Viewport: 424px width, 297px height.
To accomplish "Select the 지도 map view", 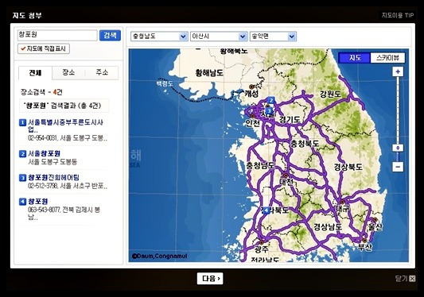I will (355, 58).
